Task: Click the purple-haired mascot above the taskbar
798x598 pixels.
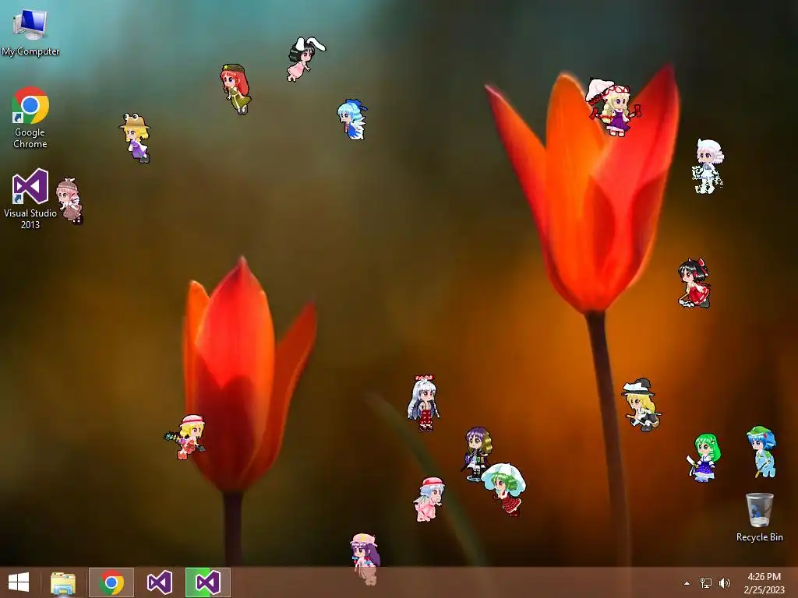Action: point(365,558)
